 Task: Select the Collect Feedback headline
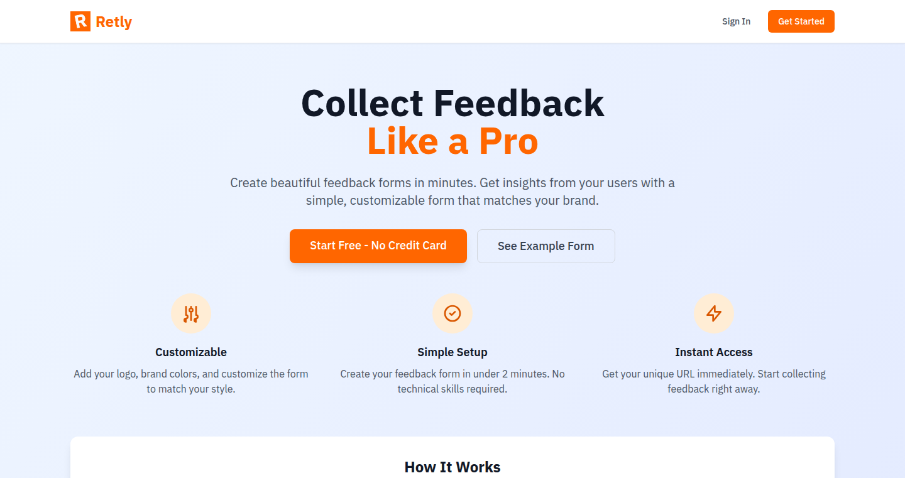click(452, 104)
